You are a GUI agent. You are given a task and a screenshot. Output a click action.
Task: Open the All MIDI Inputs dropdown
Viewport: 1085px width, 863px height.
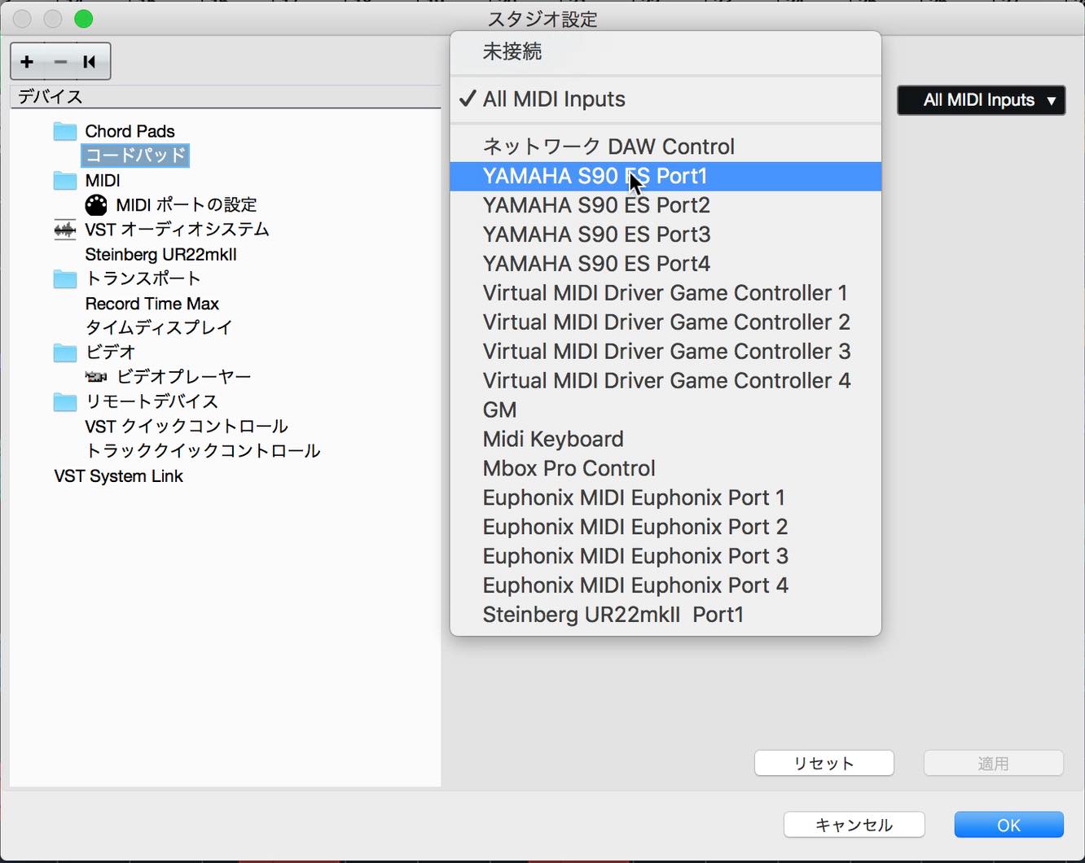pos(981,100)
